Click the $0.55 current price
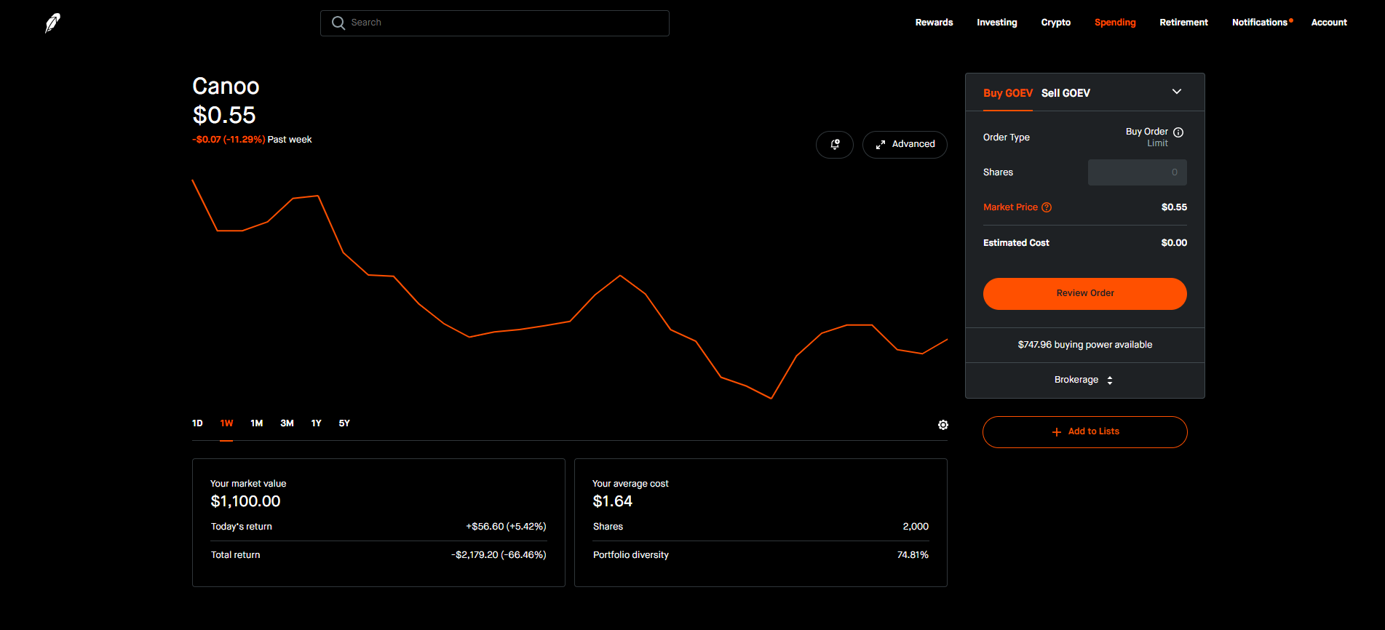The width and height of the screenshot is (1385, 630). pyautogui.click(x=224, y=115)
